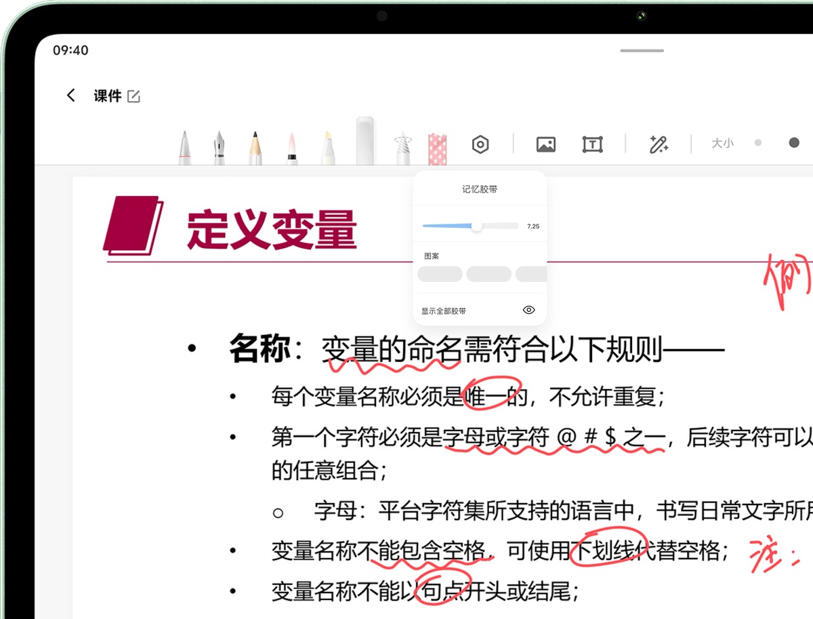
Task: Open the magic wand tool
Action: pyautogui.click(x=659, y=144)
